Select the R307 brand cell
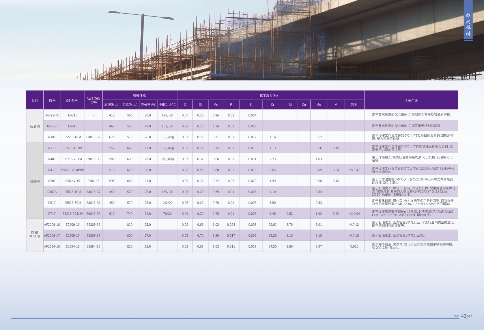This screenshot has width=484, height=330. (x=52, y=137)
